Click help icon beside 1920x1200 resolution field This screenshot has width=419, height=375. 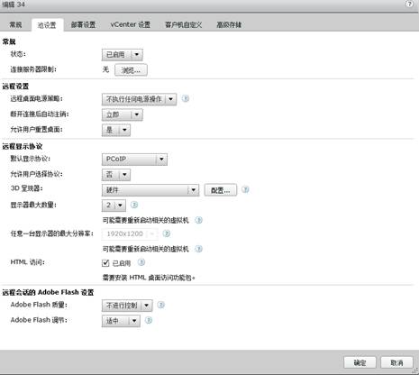point(167,233)
